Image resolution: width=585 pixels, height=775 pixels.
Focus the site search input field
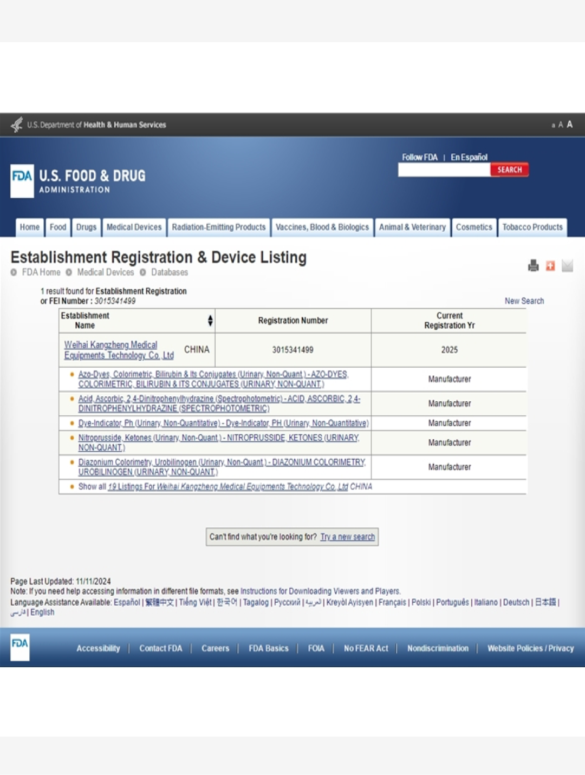click(444, 170)
